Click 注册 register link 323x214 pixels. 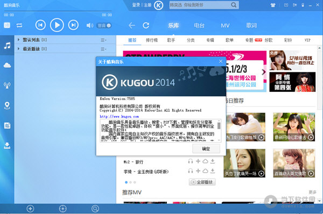click(148, 5)
